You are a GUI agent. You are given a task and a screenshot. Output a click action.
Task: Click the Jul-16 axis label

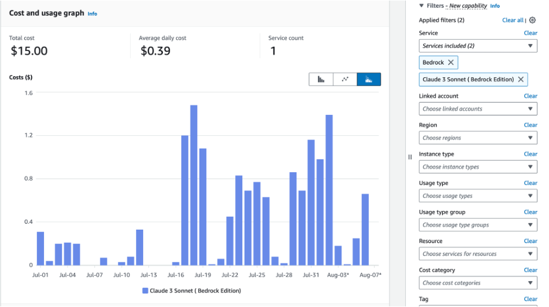[x=175, y=275]
